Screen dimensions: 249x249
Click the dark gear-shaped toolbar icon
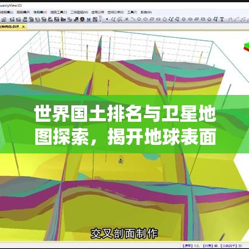point(82,19)
